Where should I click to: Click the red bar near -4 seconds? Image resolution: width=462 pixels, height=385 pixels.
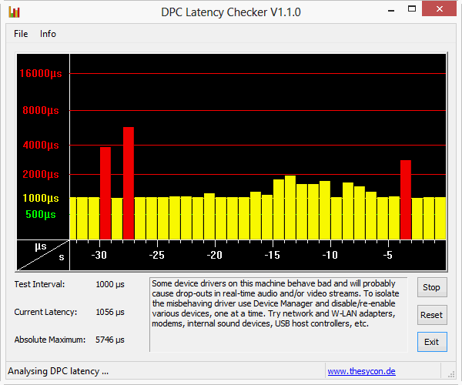(406, 199)
